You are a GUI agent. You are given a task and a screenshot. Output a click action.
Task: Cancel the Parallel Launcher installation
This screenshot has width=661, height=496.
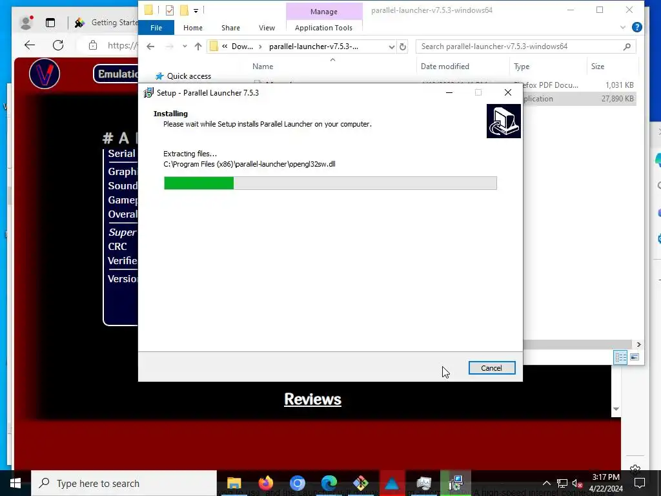(491, 367)
